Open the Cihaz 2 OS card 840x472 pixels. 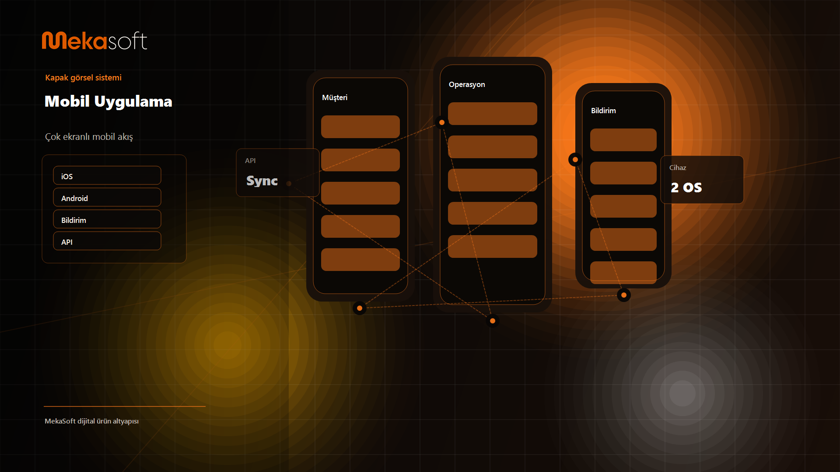[x=702, y=180]
